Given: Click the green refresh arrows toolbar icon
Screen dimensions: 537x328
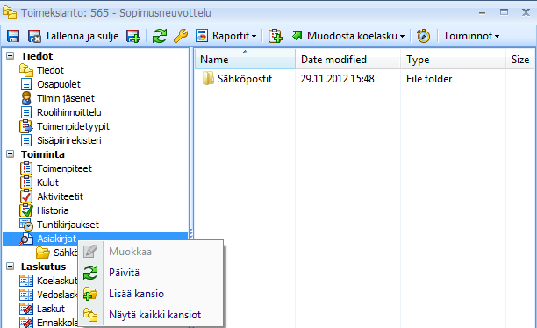Looking at the screenshot, I should tap(159, 36).
